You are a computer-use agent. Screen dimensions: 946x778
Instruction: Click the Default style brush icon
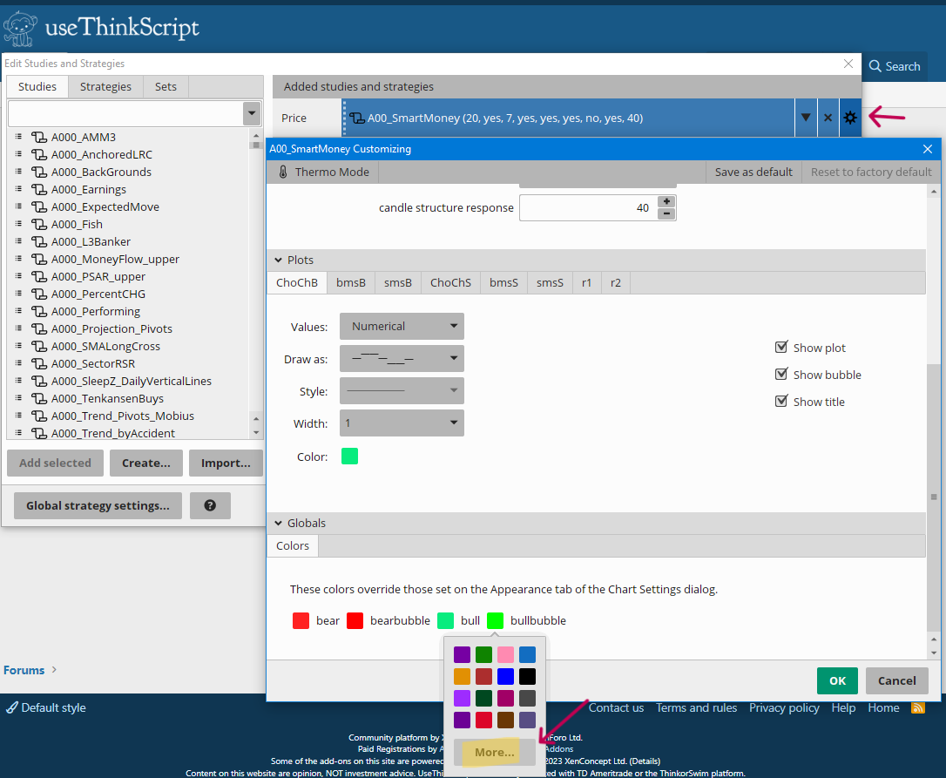[x=12, y=707]
